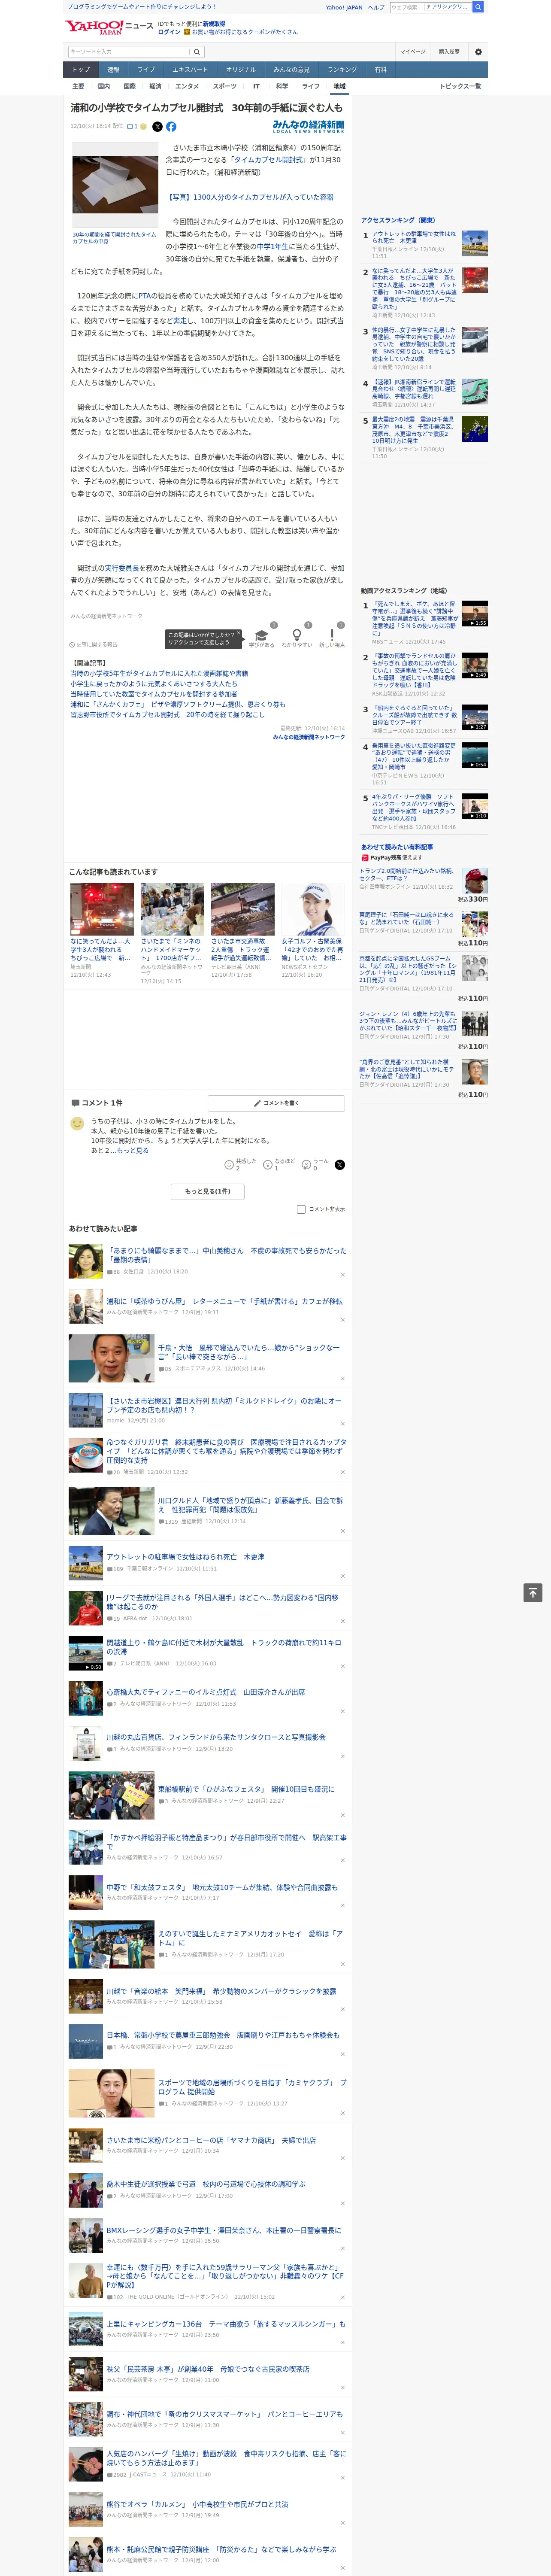Dismiss 千鳥・大悟 recommended article with X
551x2576 pixels.
(342, 1378)
